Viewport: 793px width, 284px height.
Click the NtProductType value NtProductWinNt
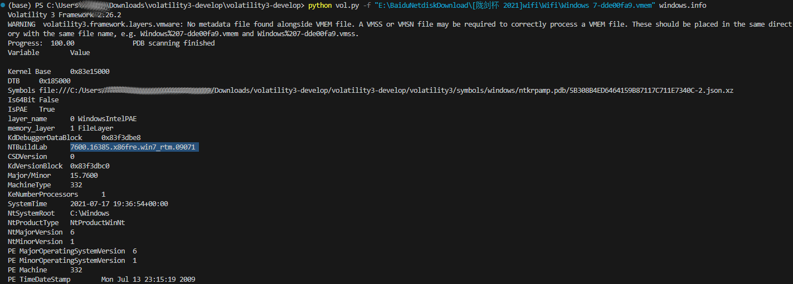coord(98,223)
